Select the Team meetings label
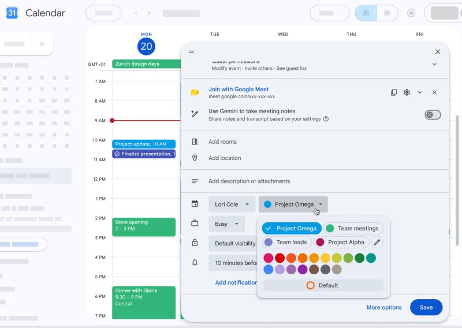Viewport: 462px width, 328px height. 353,229
